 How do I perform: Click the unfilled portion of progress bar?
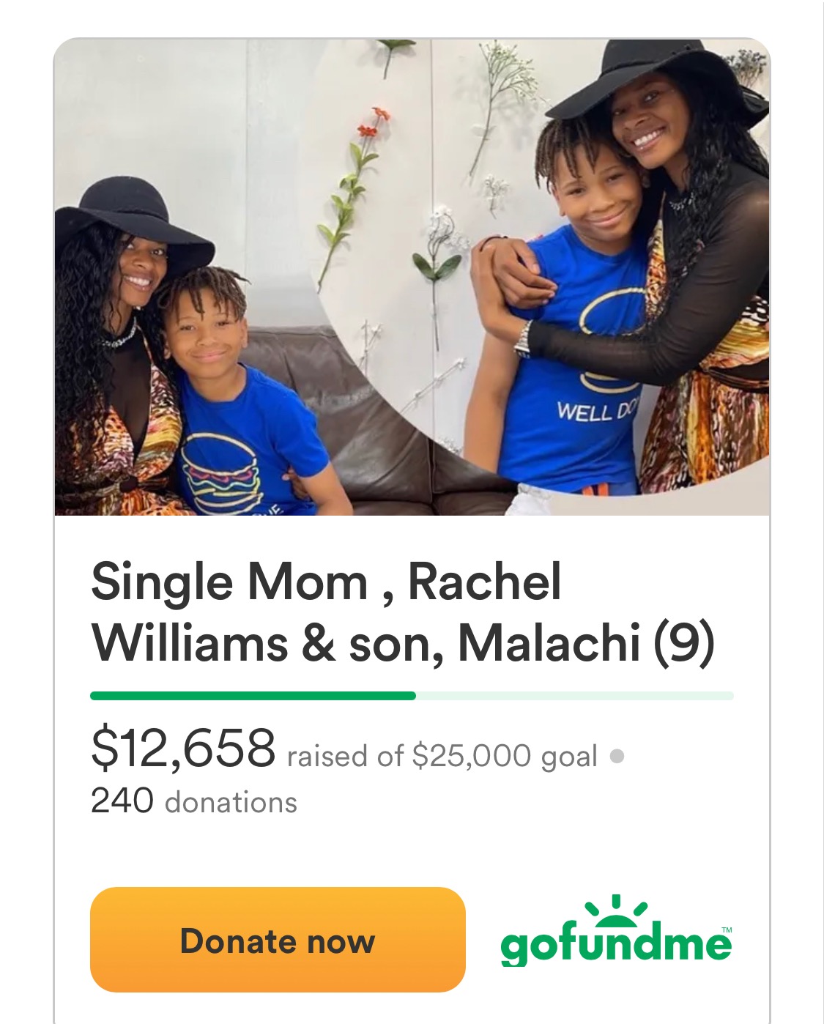coord(575,696)
